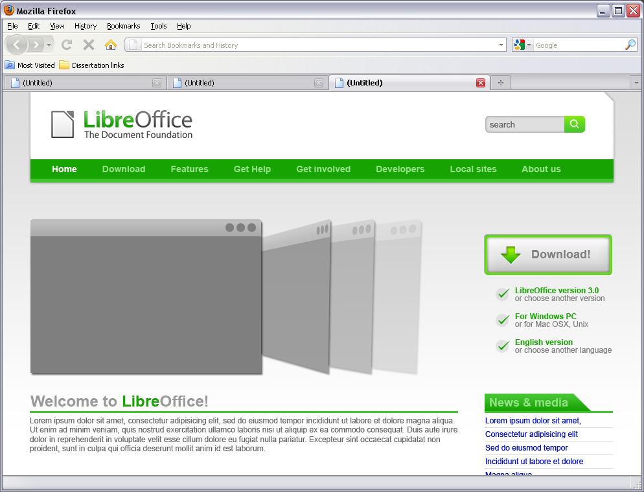Click 'or choose another version'
Screen dimensions: 644x492
[x=560, y=298]
